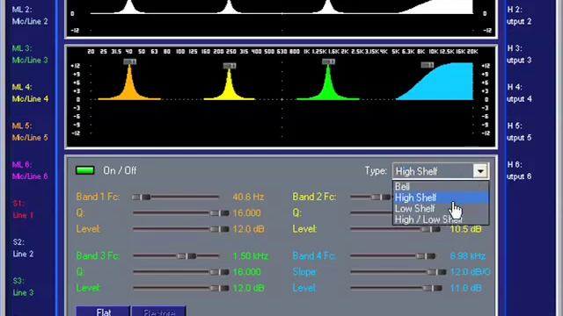This screenshot has height=316, width=563.
Task: Select S1: Line 1 input
Action: [23, 209]
